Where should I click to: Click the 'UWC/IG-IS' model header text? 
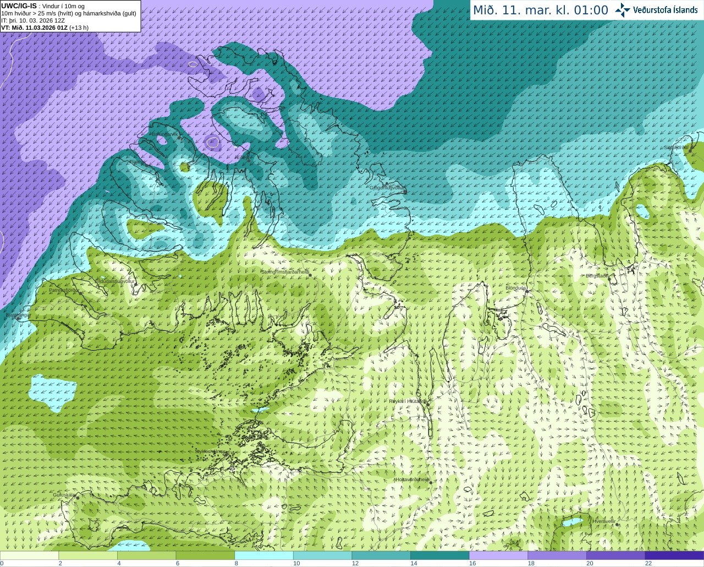[x=19, y=6]
